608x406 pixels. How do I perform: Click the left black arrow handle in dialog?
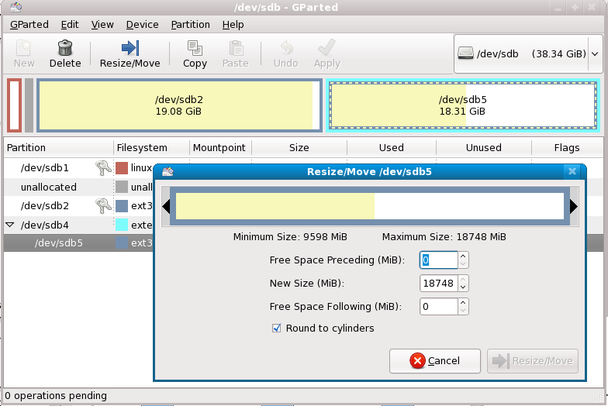[166, 206]
